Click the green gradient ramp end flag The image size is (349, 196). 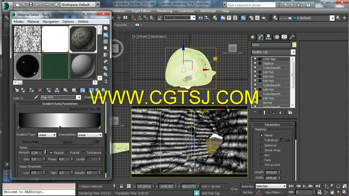(100, 128)
